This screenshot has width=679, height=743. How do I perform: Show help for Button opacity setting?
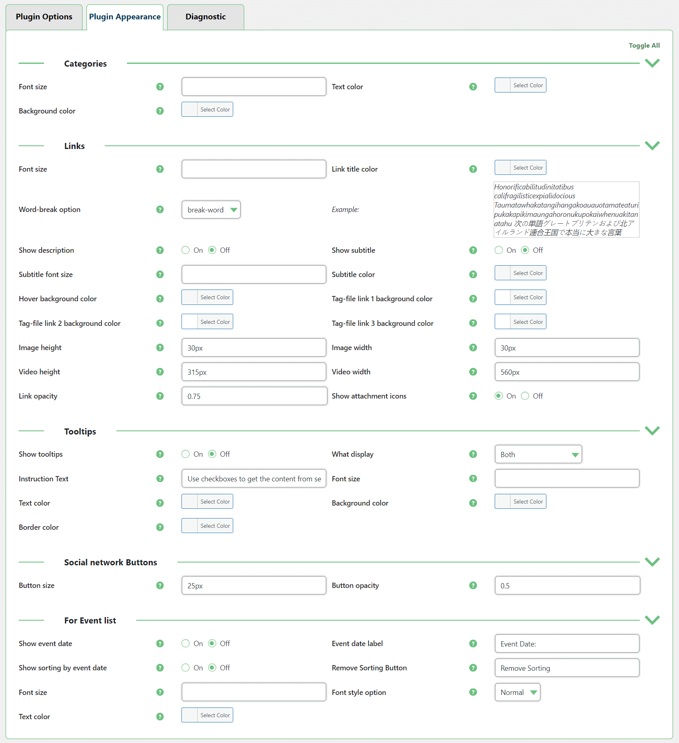[473, 586]
